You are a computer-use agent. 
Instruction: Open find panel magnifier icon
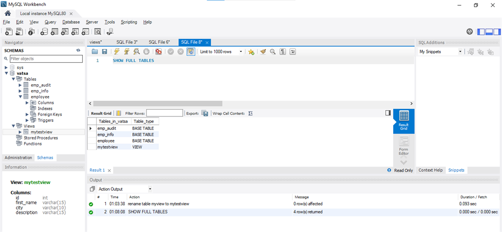[x=273, y=51]
